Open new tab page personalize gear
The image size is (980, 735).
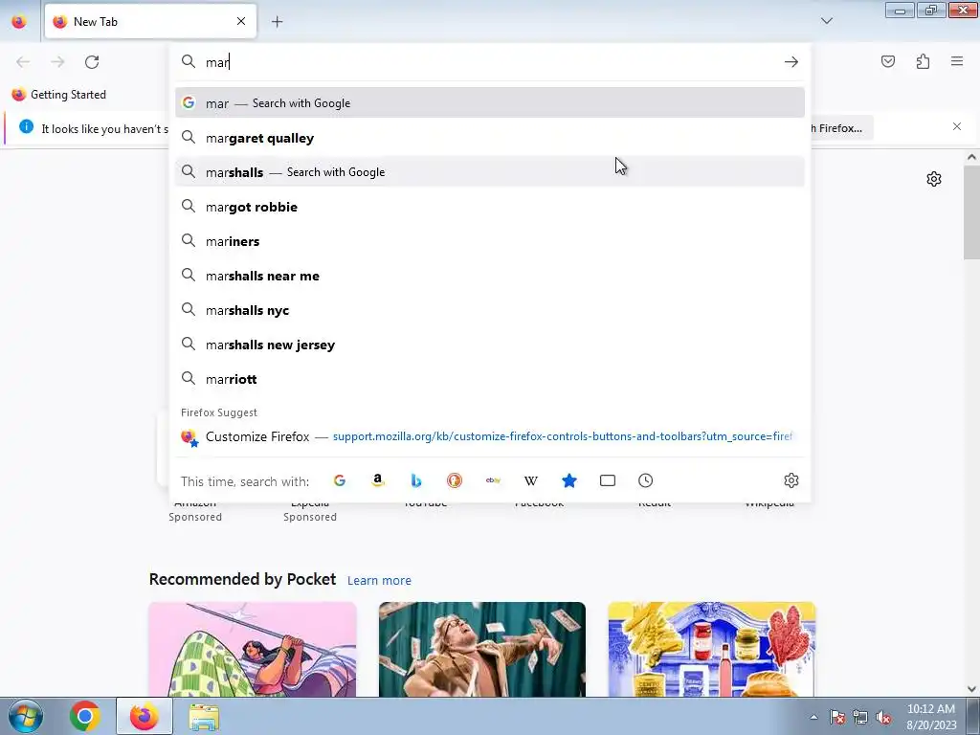coord(934,179)
